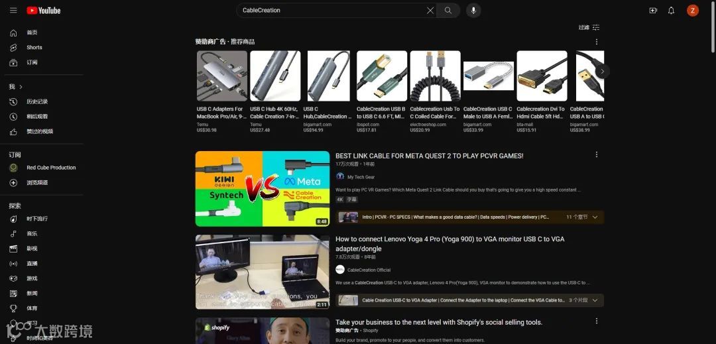Open 游戏 gaming icon

13,278
